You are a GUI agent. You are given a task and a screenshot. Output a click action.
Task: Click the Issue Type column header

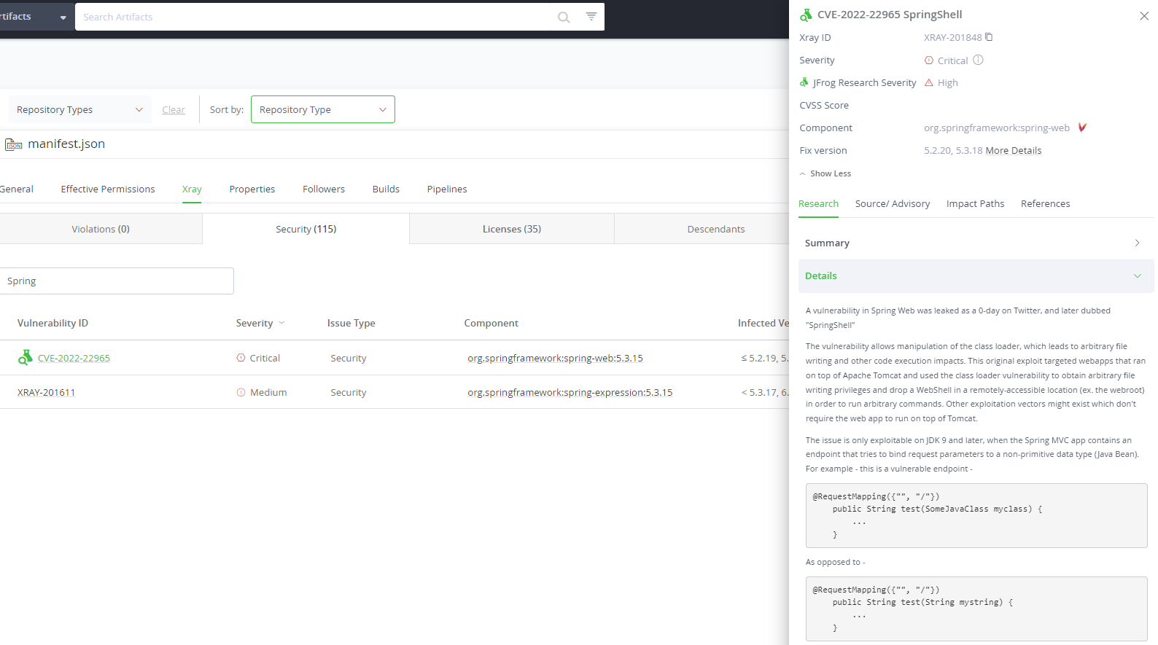point(351,323)
